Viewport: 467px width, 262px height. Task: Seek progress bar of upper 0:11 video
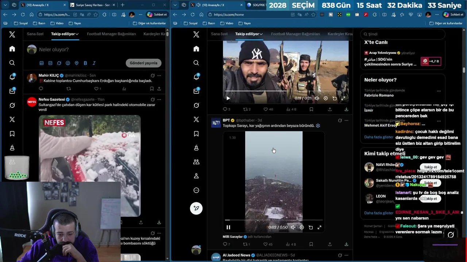point(286,91)
